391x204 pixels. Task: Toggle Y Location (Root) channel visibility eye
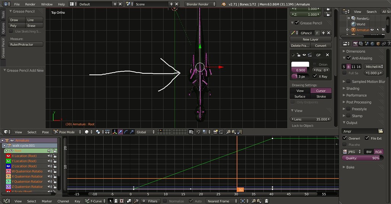[8, 161]
